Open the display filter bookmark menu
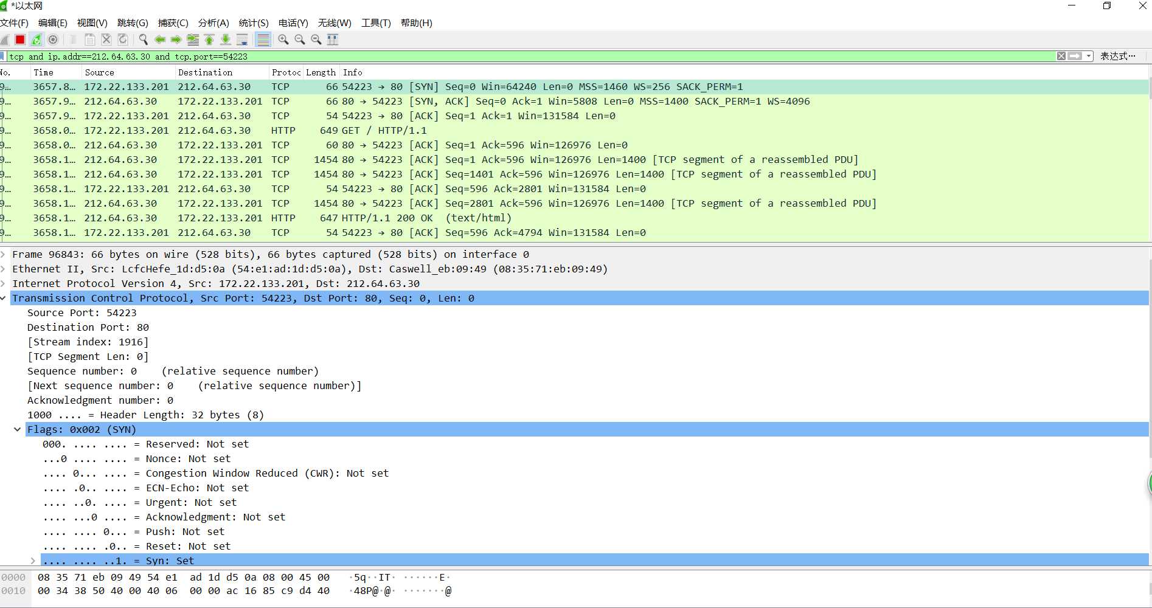 coord(2,56)
